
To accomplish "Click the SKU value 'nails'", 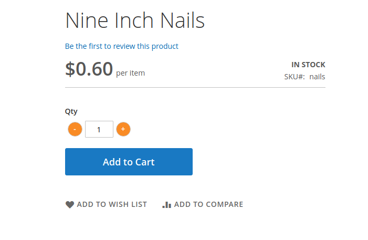I will (x=317, y=77).
